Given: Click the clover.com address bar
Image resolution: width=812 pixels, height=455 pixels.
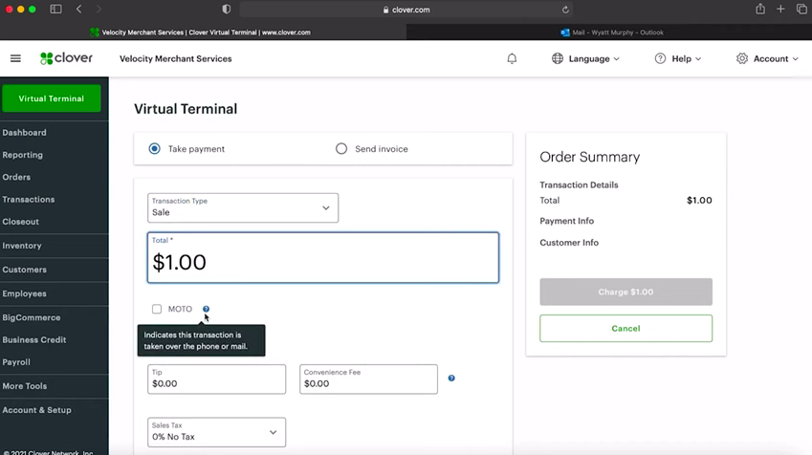Looking at the screenshot, I should [406, 10].
